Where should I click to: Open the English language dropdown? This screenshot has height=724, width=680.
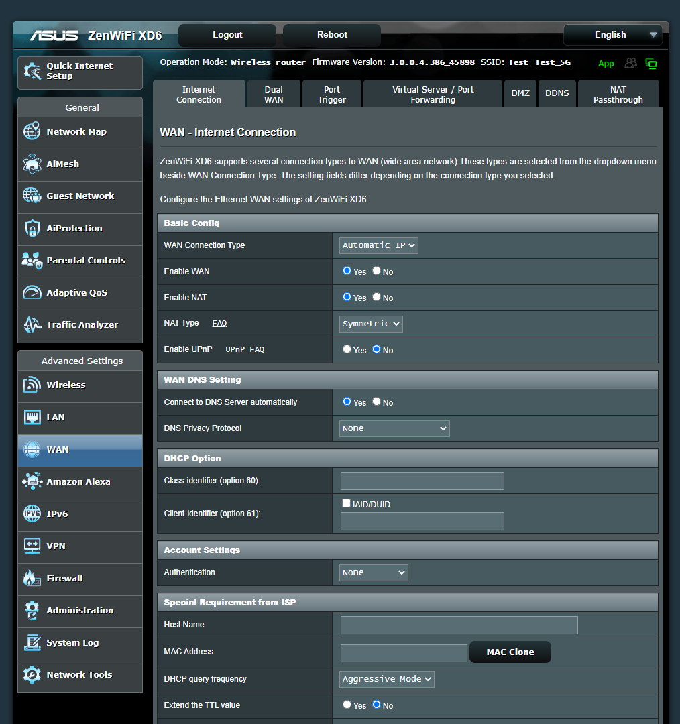pyautogui.click(x=613, y=35)
